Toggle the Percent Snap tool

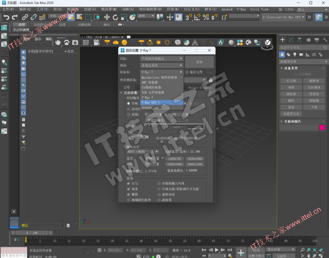(x=206, y=17)
